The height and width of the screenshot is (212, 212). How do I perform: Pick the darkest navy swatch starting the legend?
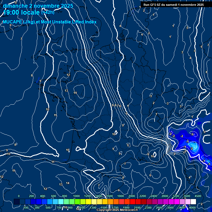tap(17, 202)
